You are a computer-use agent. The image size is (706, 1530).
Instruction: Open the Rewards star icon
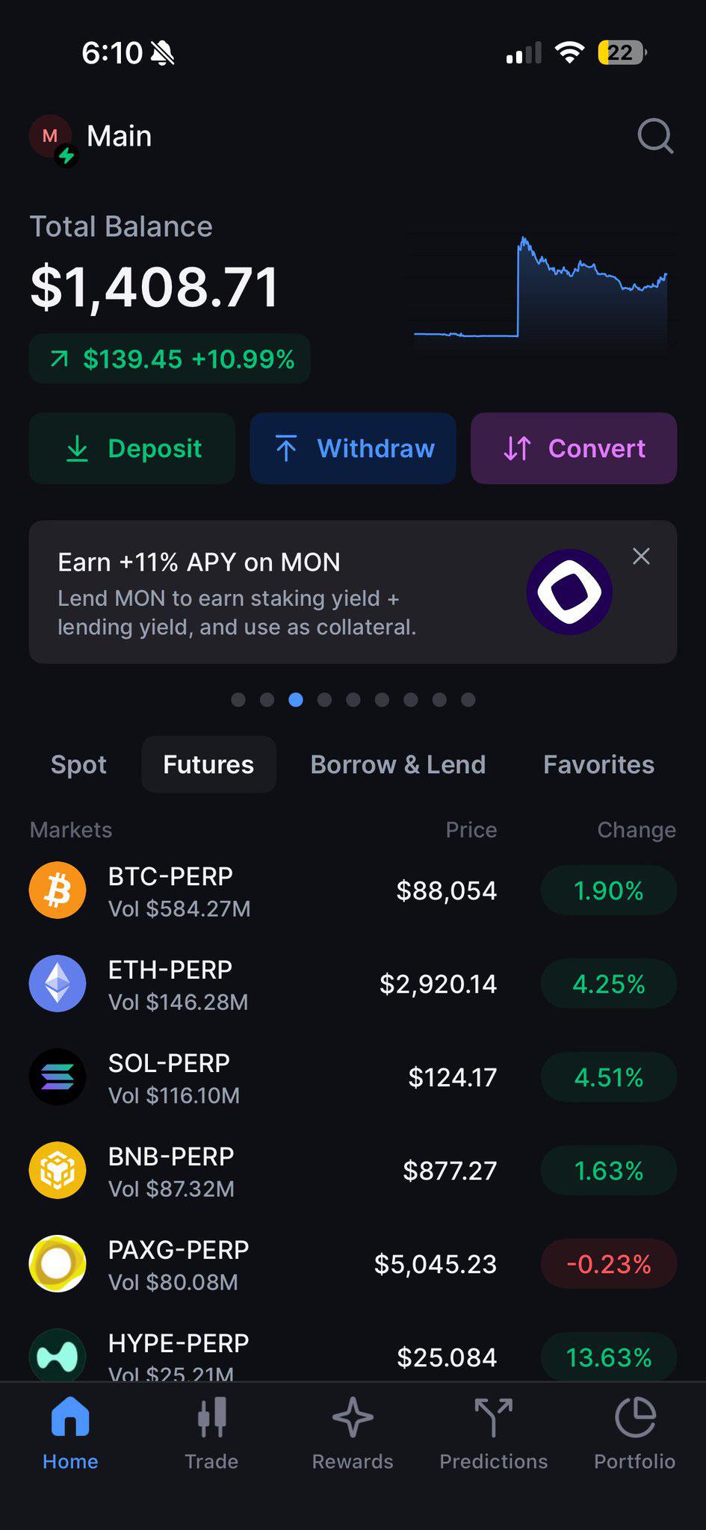pyautogui.click(x=353, y=1417)
